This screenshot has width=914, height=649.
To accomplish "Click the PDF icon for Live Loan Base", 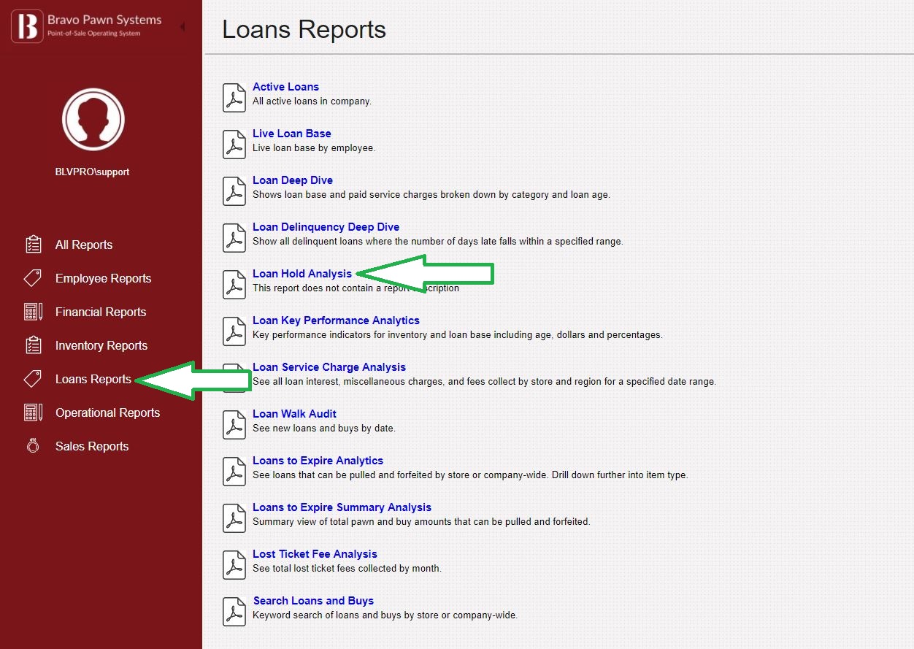I will (234, 145).
